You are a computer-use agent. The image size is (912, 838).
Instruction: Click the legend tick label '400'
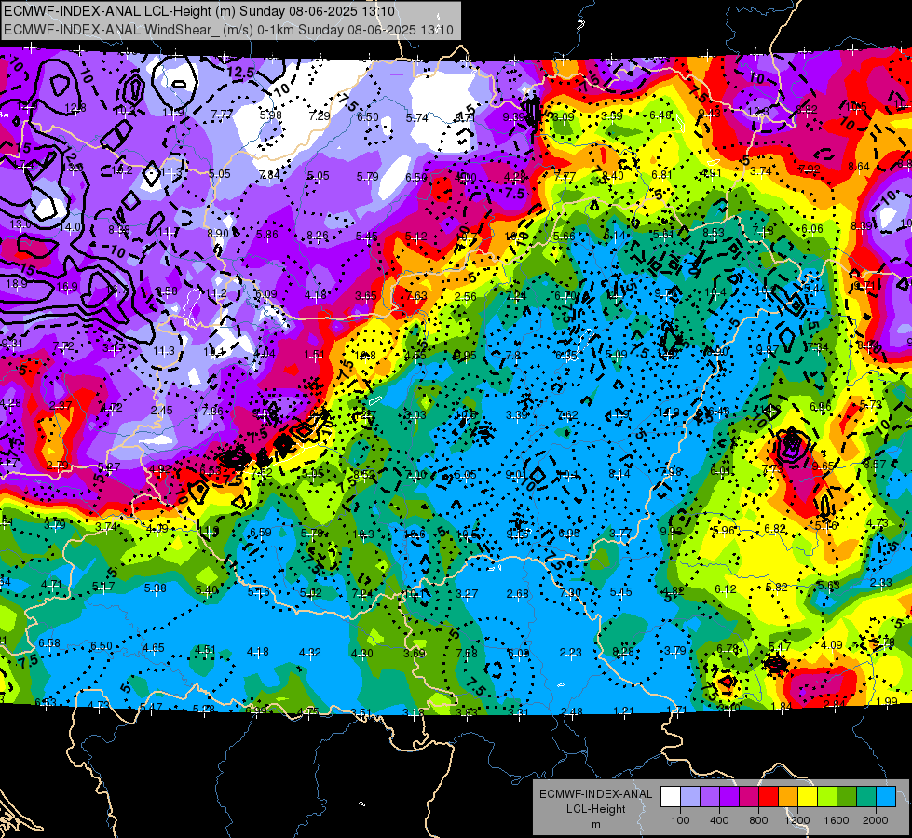(719, 820)
